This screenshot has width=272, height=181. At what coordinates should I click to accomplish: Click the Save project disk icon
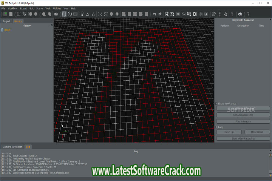pyautogui.click(x=11, y=14)
